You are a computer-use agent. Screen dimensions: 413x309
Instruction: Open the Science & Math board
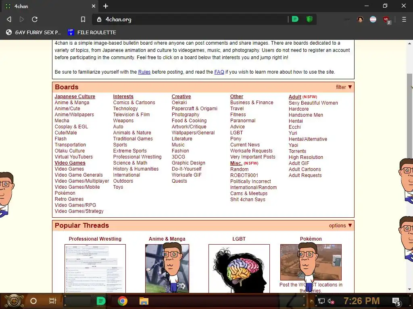point(130,163)
